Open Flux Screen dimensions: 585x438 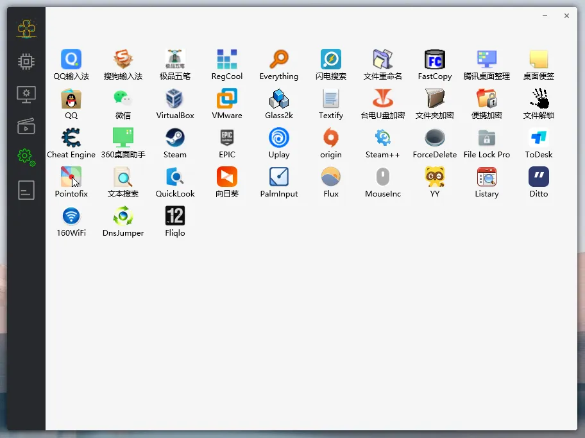coord(331,177)
